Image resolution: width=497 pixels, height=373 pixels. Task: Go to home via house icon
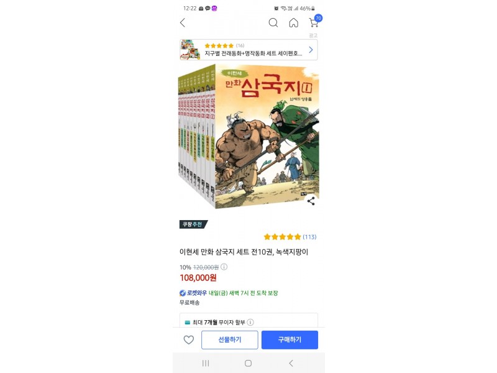293,23
